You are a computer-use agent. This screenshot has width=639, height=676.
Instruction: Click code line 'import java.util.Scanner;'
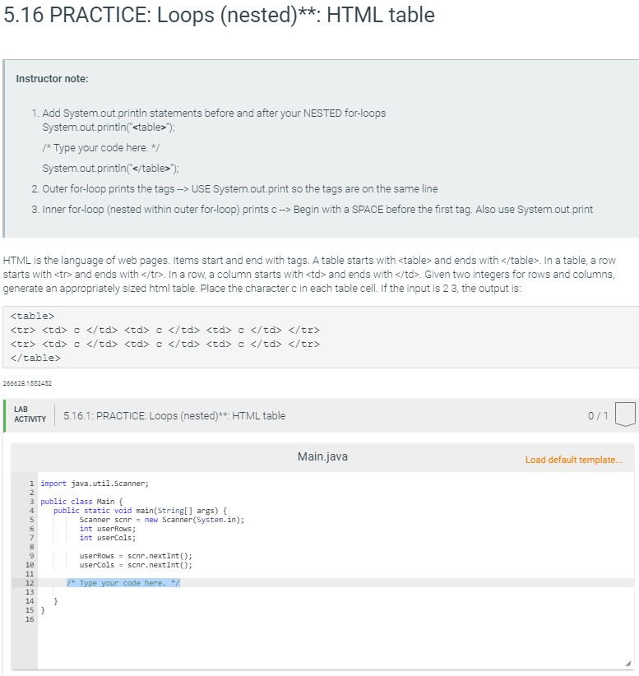pyautogui.click(x=95, y=484)
